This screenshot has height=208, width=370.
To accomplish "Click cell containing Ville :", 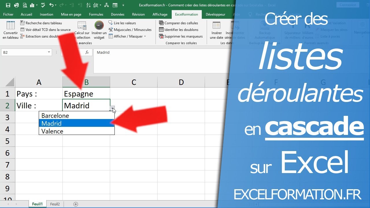I will (x=39, y=105).
